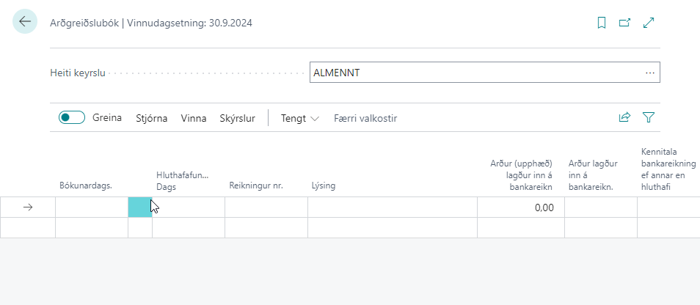This screenshot has width=700, height=305.
Task: Click the expand to full screen icon
Action: (x=649, y=23)
